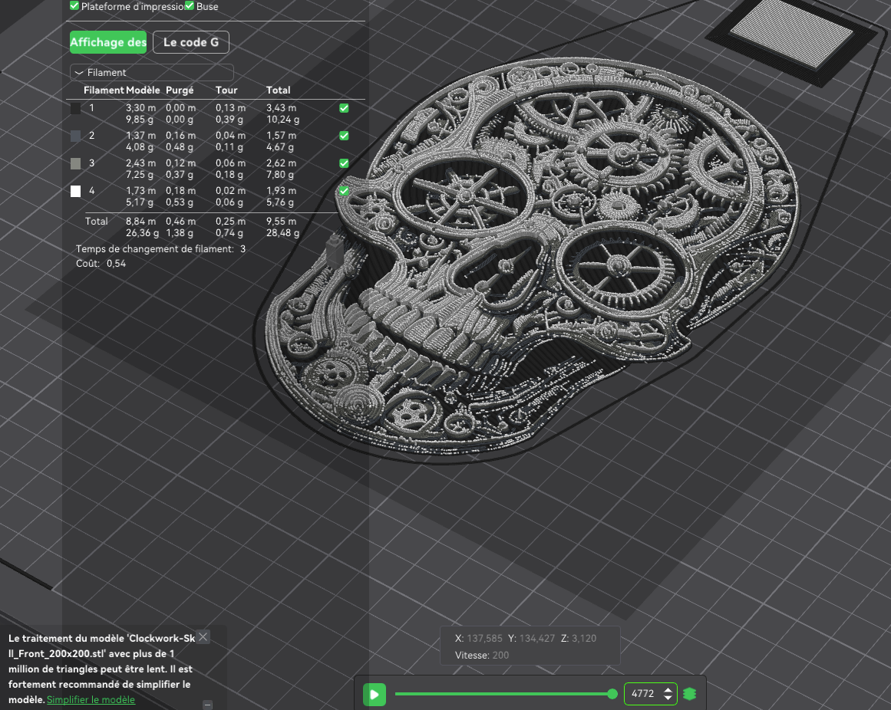Hide filament 1 with its green checkbox

(344, 108)
